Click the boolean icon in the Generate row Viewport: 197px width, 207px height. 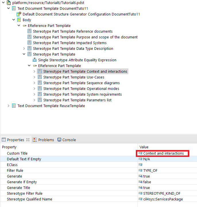[140, 176]
